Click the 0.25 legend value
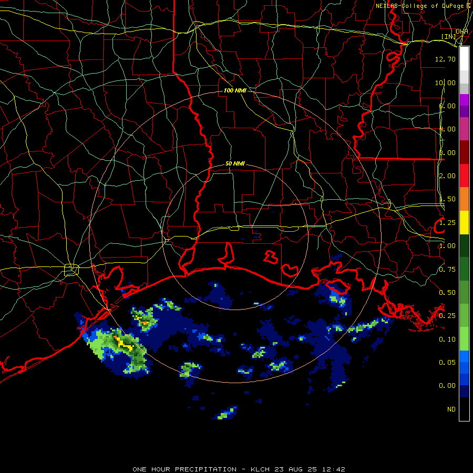Viewport: 473px width, 473px height. pos(447,316)
